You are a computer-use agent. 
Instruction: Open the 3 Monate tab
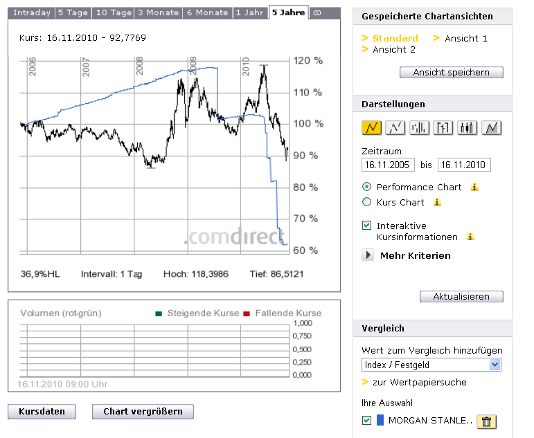(x=159, y=12)
